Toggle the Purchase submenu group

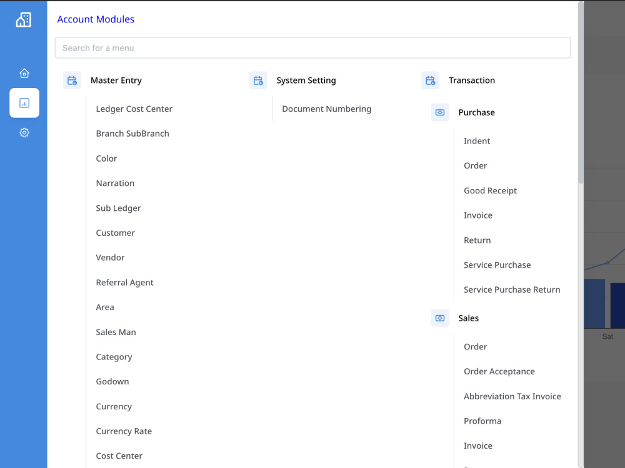[x=477, y=112]
